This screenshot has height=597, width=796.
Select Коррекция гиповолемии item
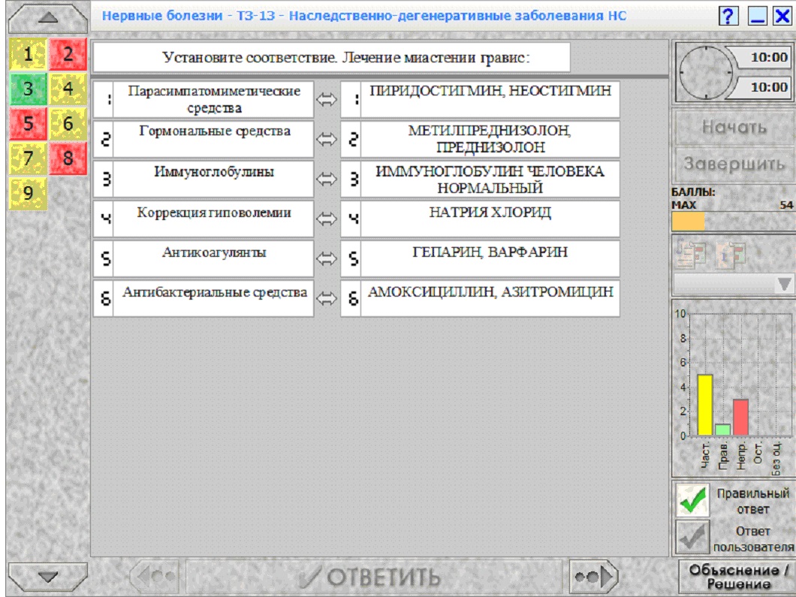(x=204, y=219)
